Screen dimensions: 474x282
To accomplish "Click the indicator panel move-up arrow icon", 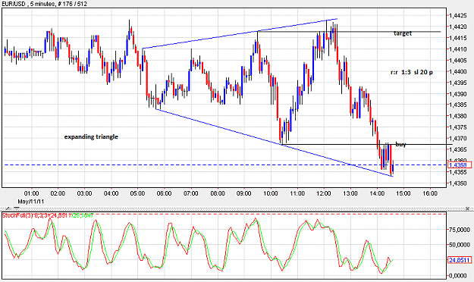I will pyautogui.click(x=8, y=208).
